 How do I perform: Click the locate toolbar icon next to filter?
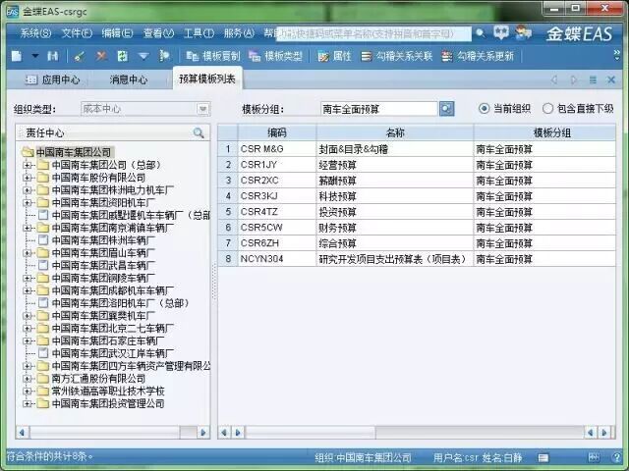164,56
